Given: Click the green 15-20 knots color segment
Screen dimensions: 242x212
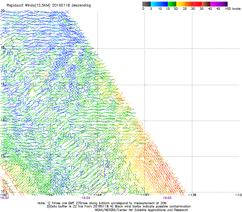Looking at the screenshot, I should (x=172, y=4).
